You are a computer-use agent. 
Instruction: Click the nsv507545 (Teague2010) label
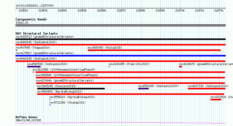(33, 48)
